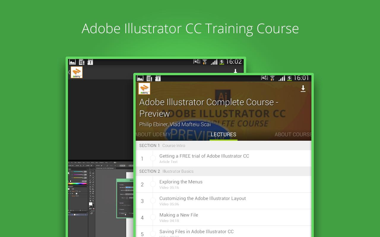Click the SECTION 2 Illustrator Basics header
Viewport: 380px width, 237px height.
coord(224,171)
